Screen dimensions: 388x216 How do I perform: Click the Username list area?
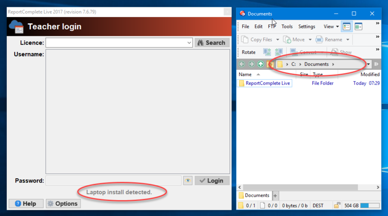138,112
